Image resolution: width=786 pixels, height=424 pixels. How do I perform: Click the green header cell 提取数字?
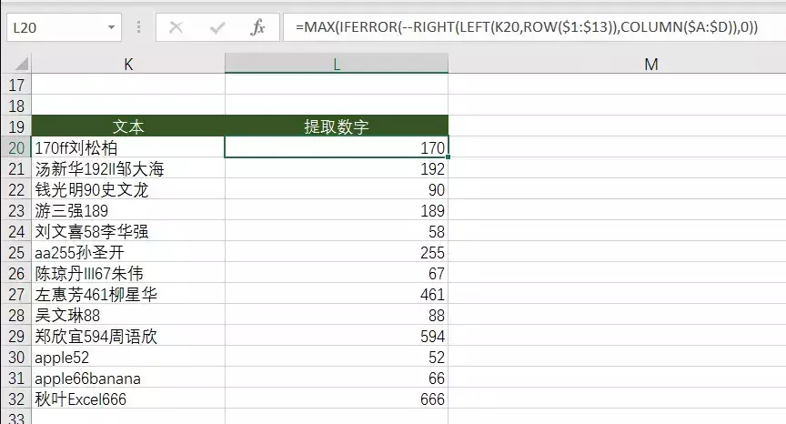[x=337, y=126]
